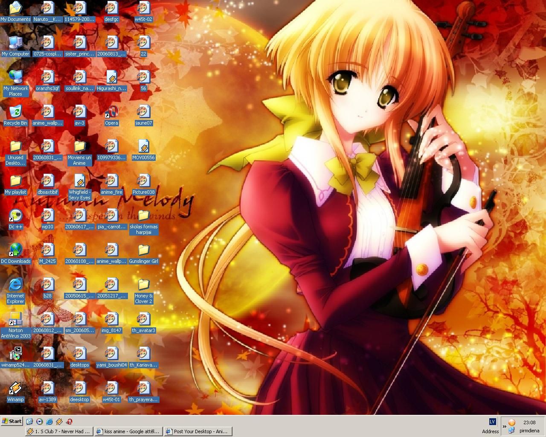This screenshot has height=437, width=546.
Task: Select the DC Downloads shortcut
Action: (15, 253)
